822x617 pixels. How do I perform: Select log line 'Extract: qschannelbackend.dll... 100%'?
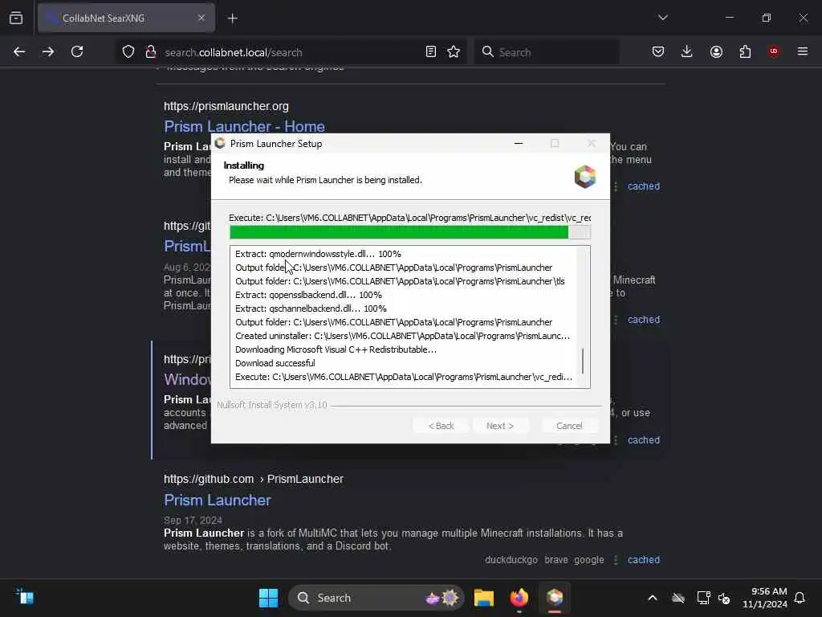311,308
